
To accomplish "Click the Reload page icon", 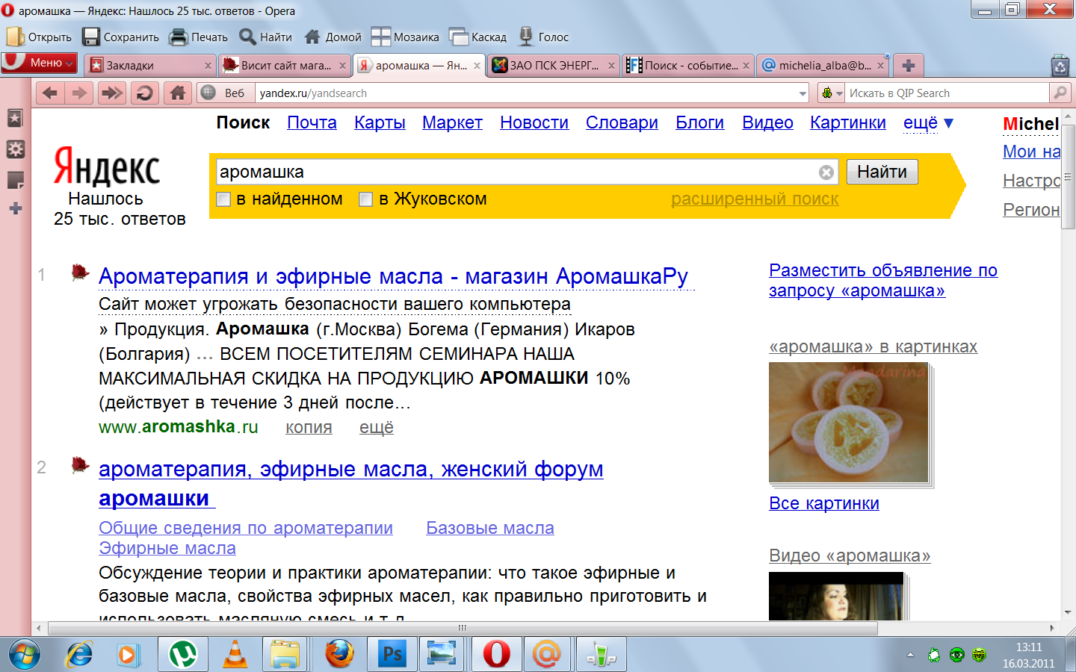I will click(x=145, y=93).
